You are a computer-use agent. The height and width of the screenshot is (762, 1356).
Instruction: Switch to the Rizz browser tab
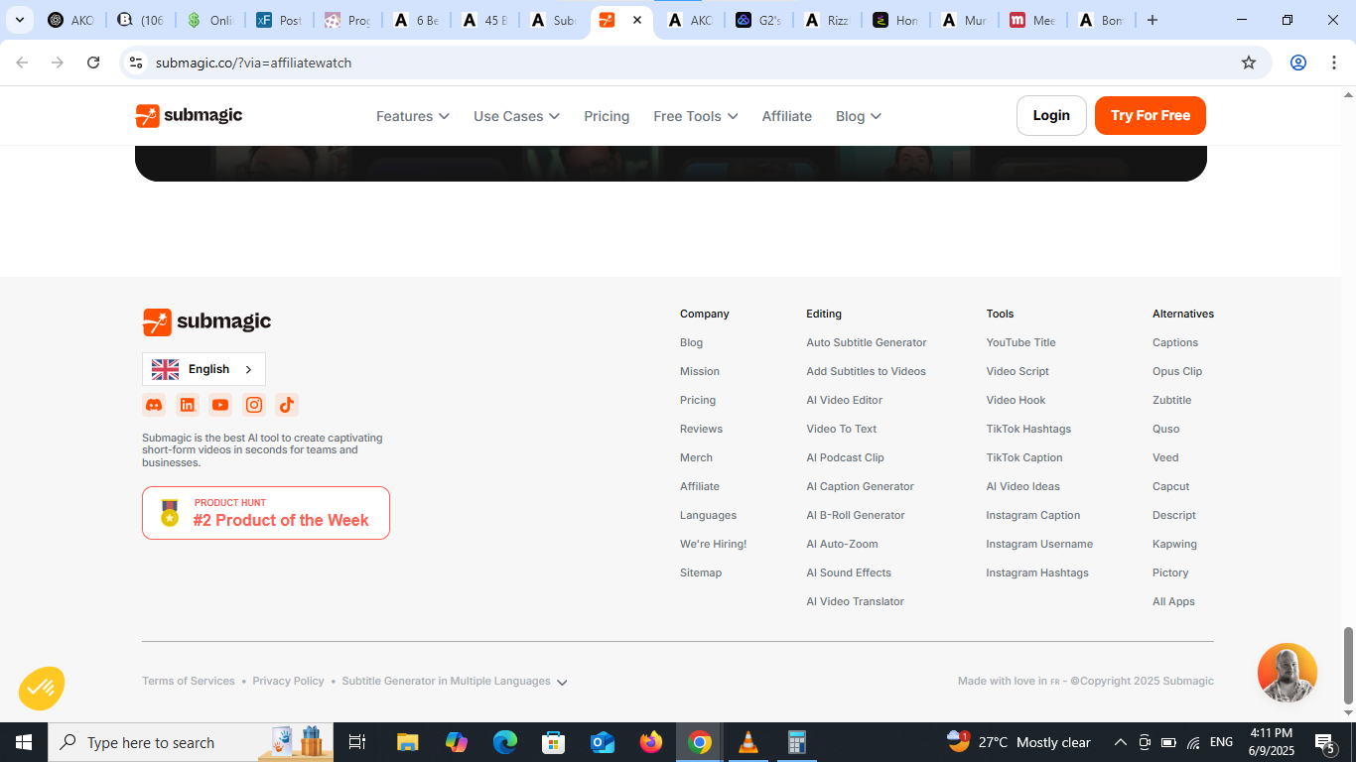click(827, 20)
